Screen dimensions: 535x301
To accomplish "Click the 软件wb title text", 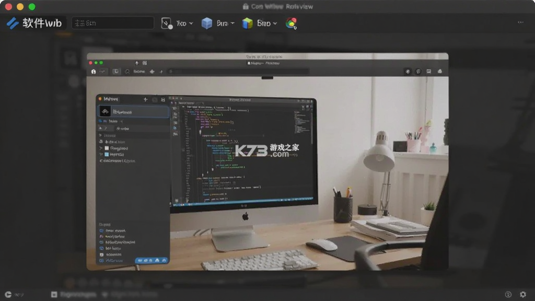I will pyautogui.click(x=42, y=23).
